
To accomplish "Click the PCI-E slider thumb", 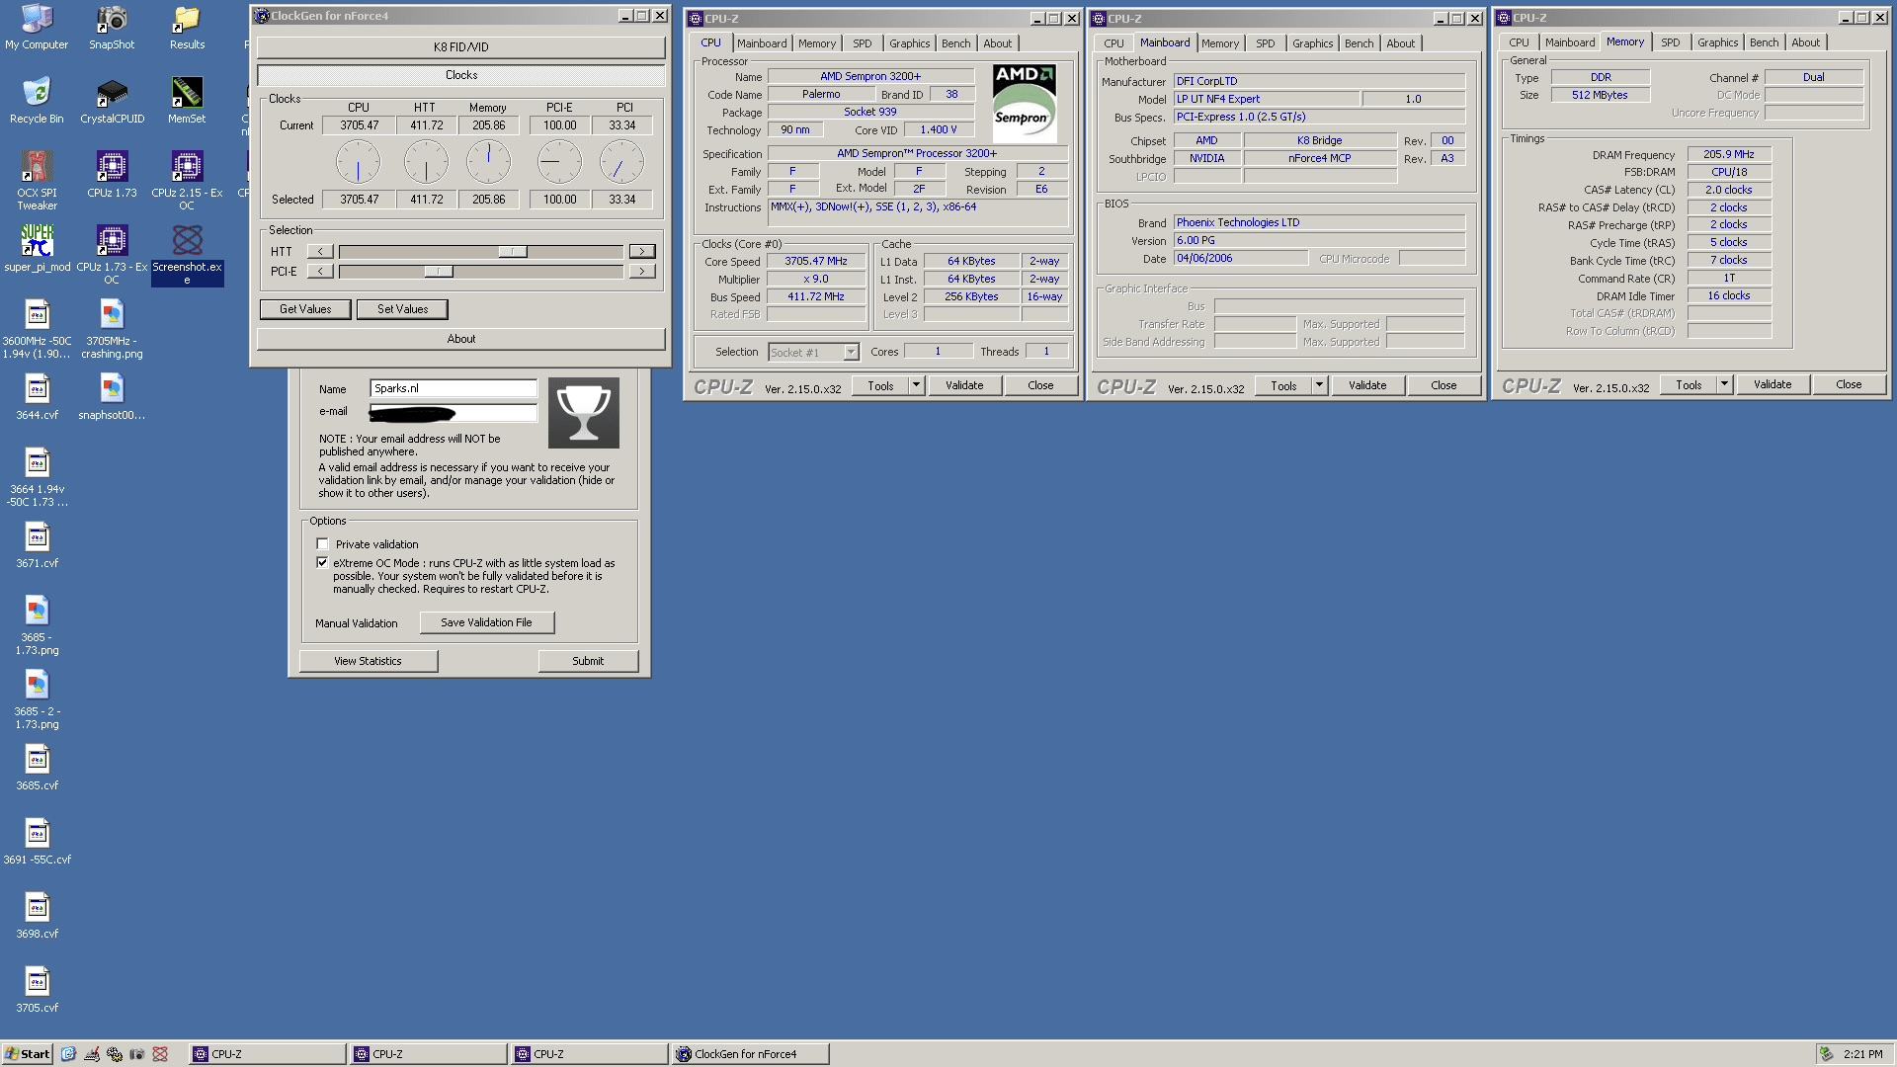I will [x=438, y=272].
